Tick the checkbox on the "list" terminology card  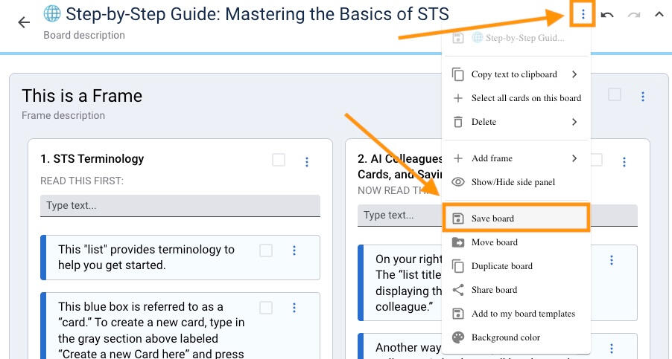tap(266, 251)
